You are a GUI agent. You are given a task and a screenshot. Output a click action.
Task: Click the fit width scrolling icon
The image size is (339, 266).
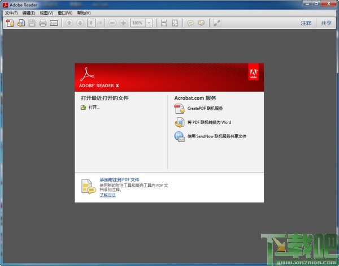164,23
